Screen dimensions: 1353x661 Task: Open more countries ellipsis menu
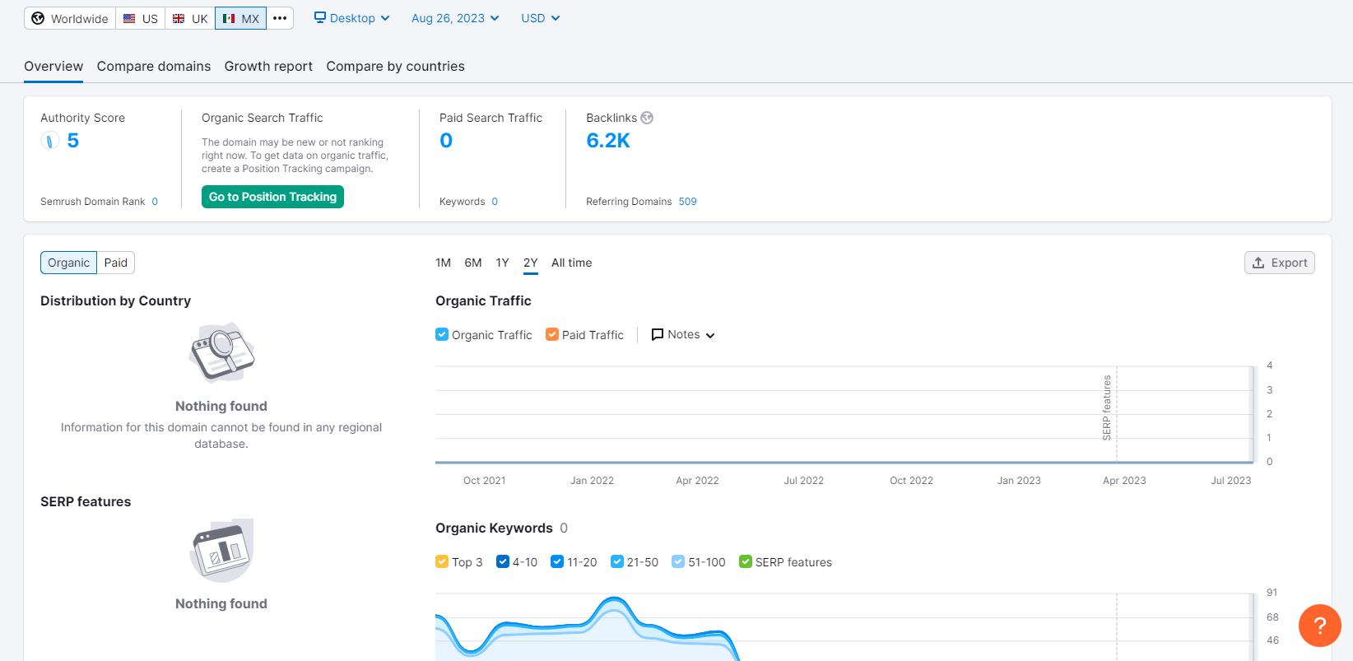pyautogui.click(x=280, y=18)
